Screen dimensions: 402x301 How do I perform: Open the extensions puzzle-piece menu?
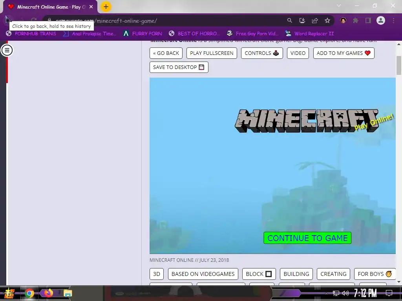tap(356, 20)
